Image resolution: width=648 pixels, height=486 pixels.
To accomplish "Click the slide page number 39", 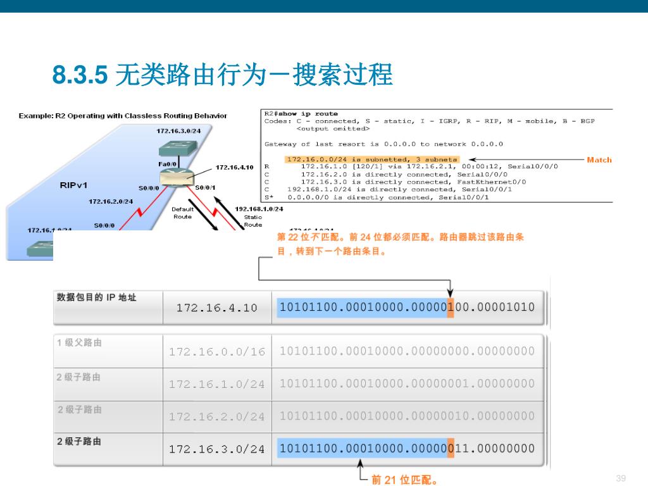I will tap(621, 478).
